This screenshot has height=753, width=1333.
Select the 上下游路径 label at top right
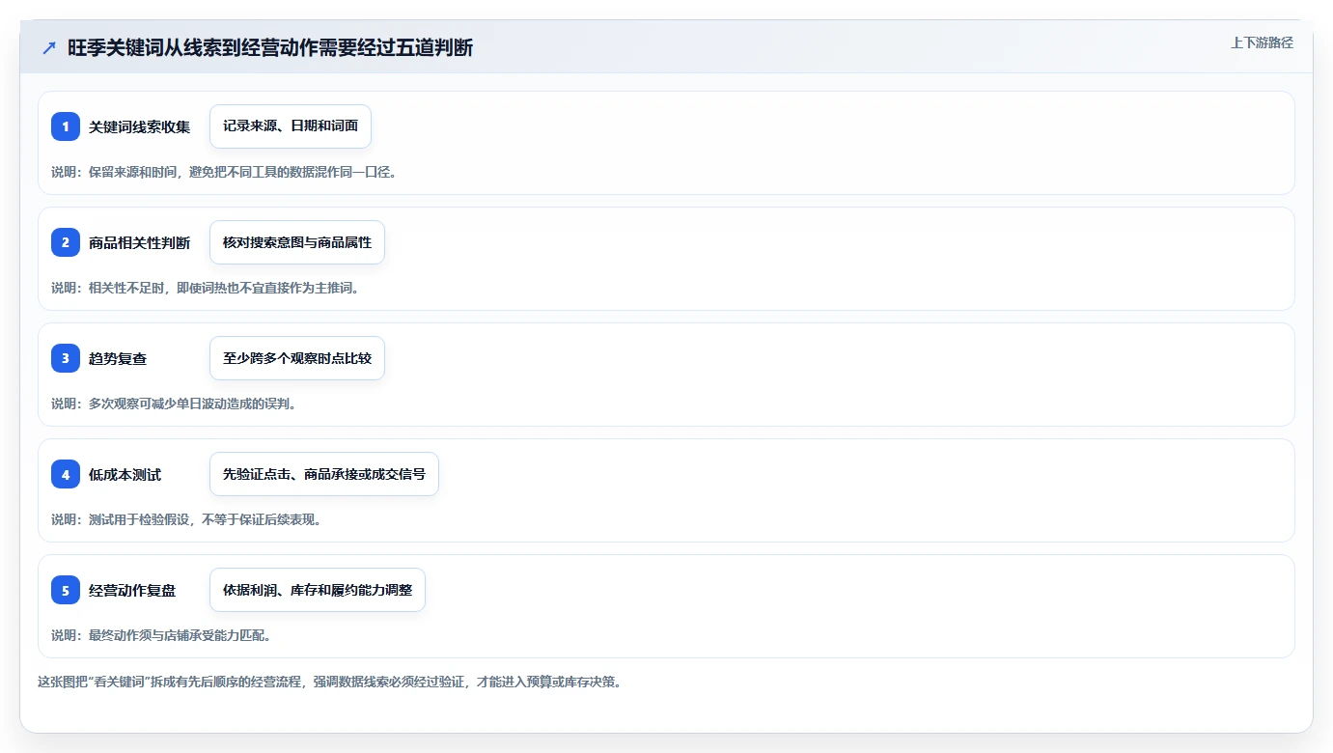pos(1262,42)
